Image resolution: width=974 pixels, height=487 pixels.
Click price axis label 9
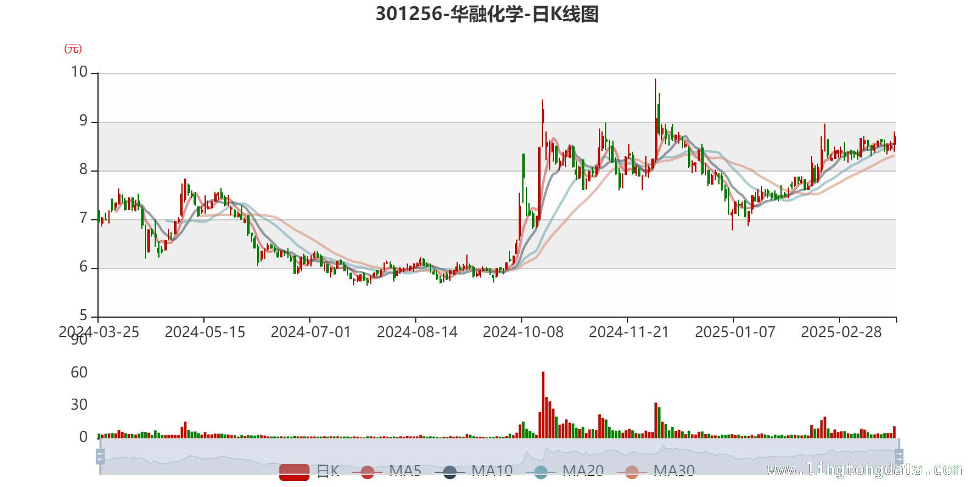pos(83,121)
